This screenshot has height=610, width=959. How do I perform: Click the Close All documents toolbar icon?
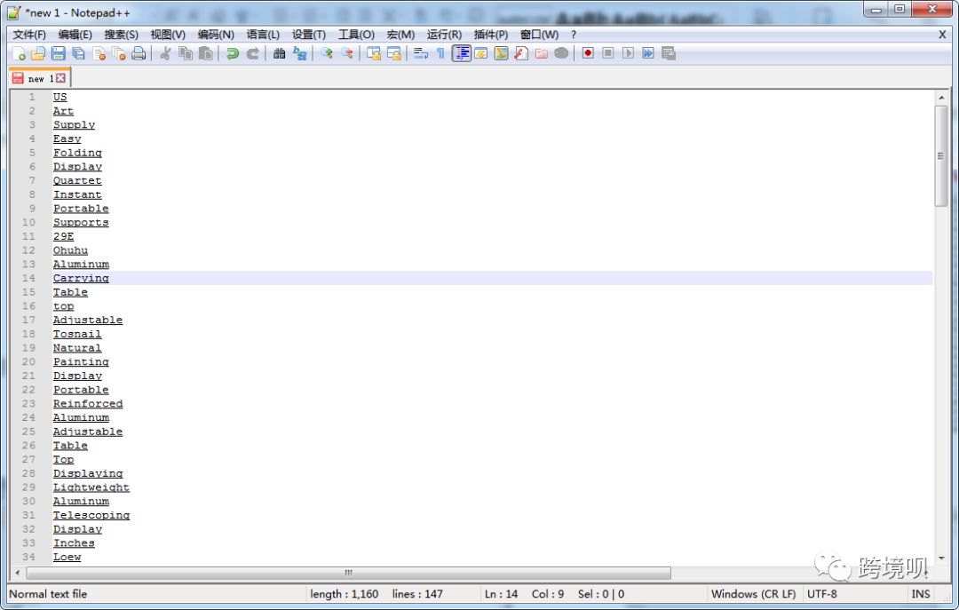[x=119, y=54]
